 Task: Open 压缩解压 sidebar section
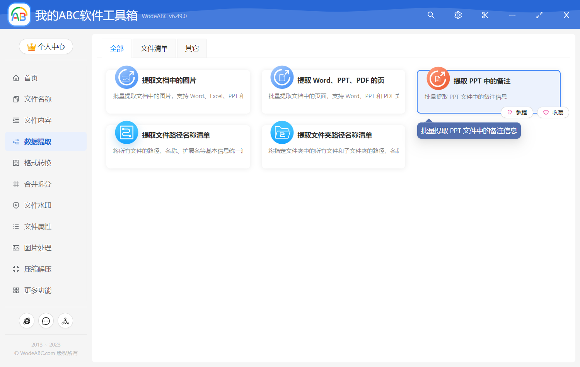pos(46,269)
